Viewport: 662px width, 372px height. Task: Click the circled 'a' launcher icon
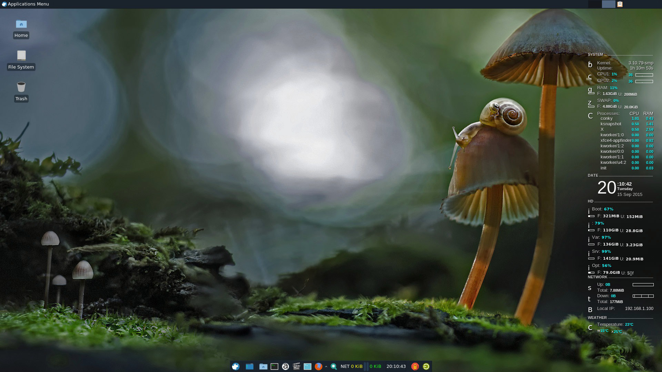pos(285,366)
